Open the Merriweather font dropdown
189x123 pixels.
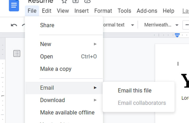(161, 25)
